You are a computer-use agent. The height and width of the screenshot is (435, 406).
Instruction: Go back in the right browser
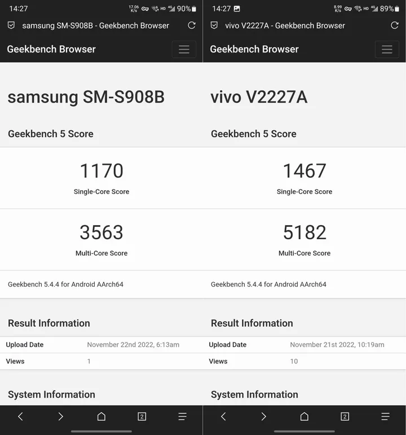point(223,416)
